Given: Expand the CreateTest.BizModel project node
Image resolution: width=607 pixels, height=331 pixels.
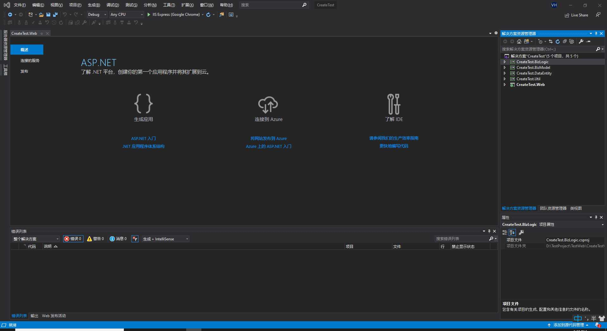Looking at the screenshot, I should [505, 68].
